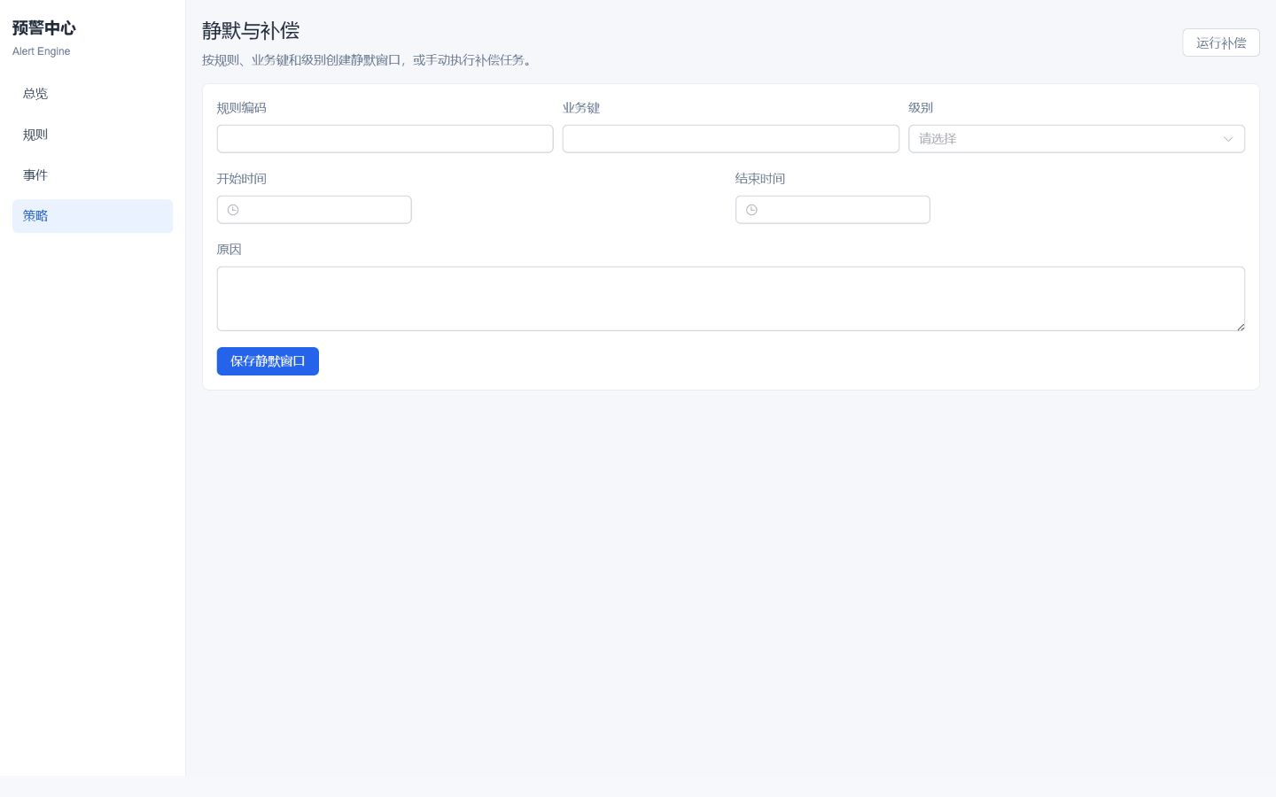Click the 开始时间 clock icon

[233, 210]
